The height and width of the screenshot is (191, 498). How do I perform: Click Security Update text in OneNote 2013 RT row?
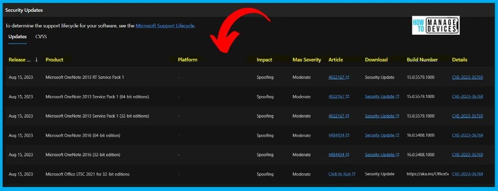point(379,77)
